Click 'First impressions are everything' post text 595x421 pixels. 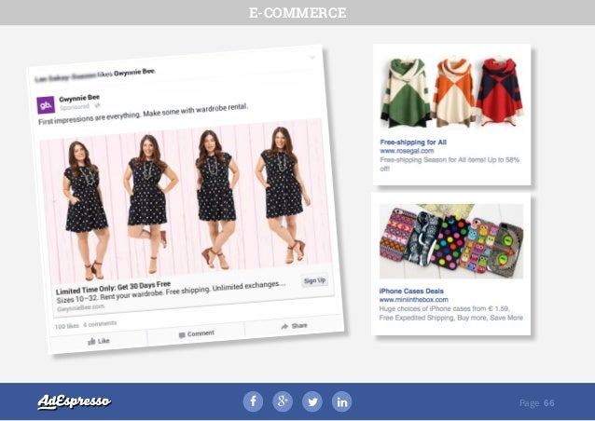[143, 114]
